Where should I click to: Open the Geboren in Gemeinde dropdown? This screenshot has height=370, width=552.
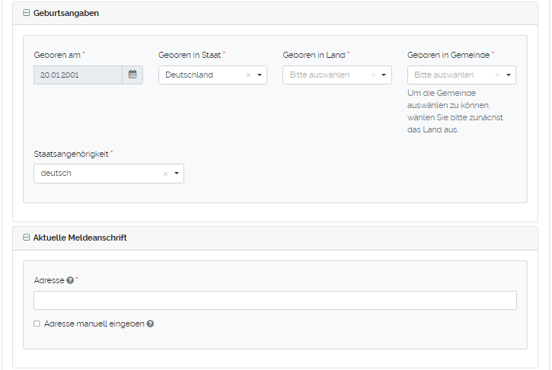(509, 75)
